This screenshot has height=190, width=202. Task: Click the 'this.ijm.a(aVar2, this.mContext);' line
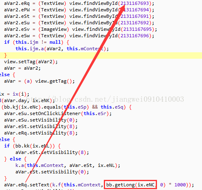tap(62, 49)
